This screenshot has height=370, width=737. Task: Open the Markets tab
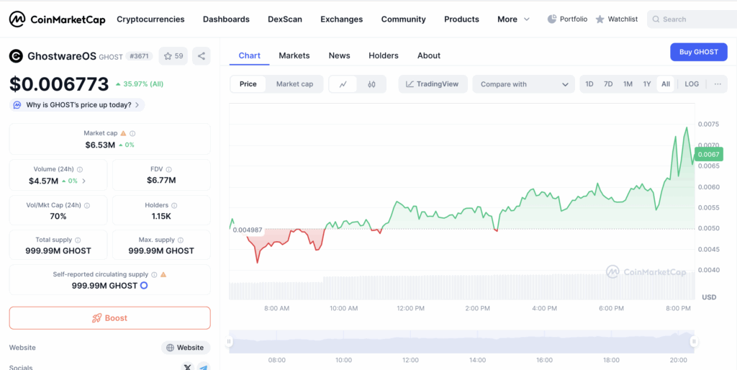click(x=294, y=55)
